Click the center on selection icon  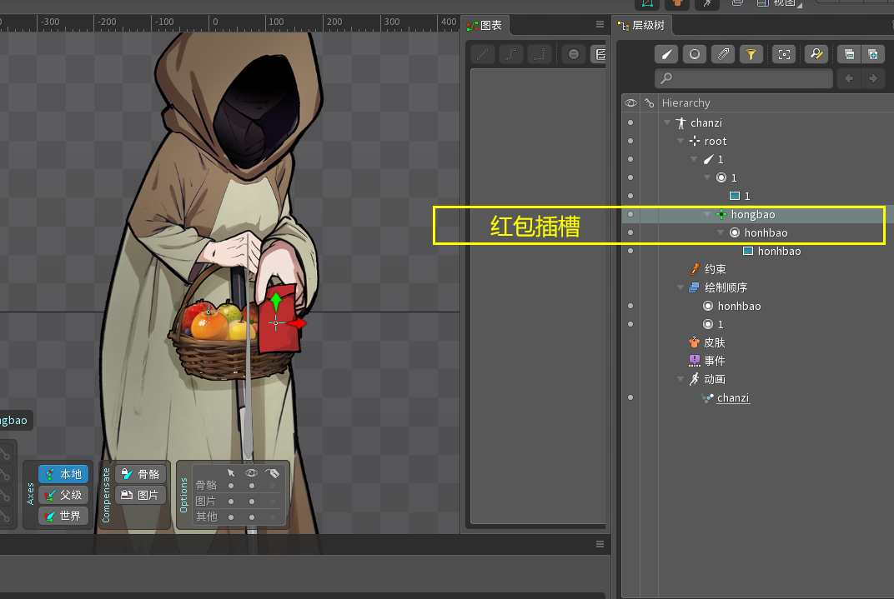pos(783,54)
